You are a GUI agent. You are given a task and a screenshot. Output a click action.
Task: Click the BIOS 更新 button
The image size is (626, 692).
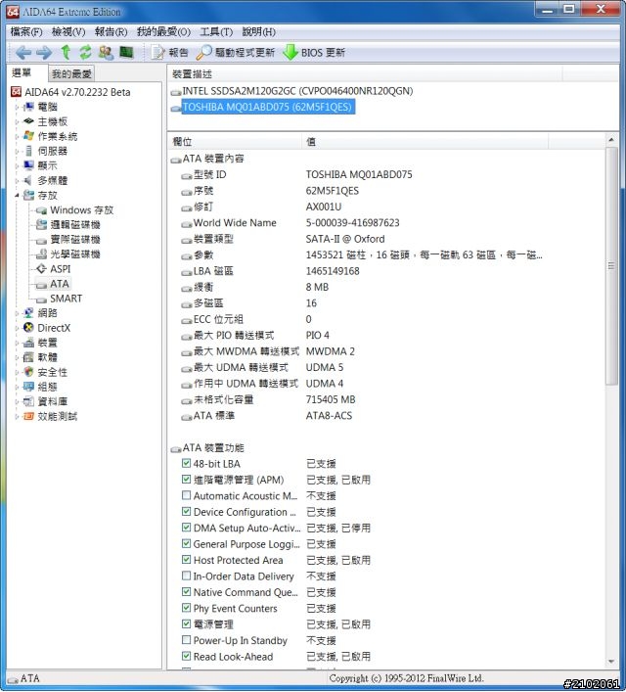click(x=314, y=53)
